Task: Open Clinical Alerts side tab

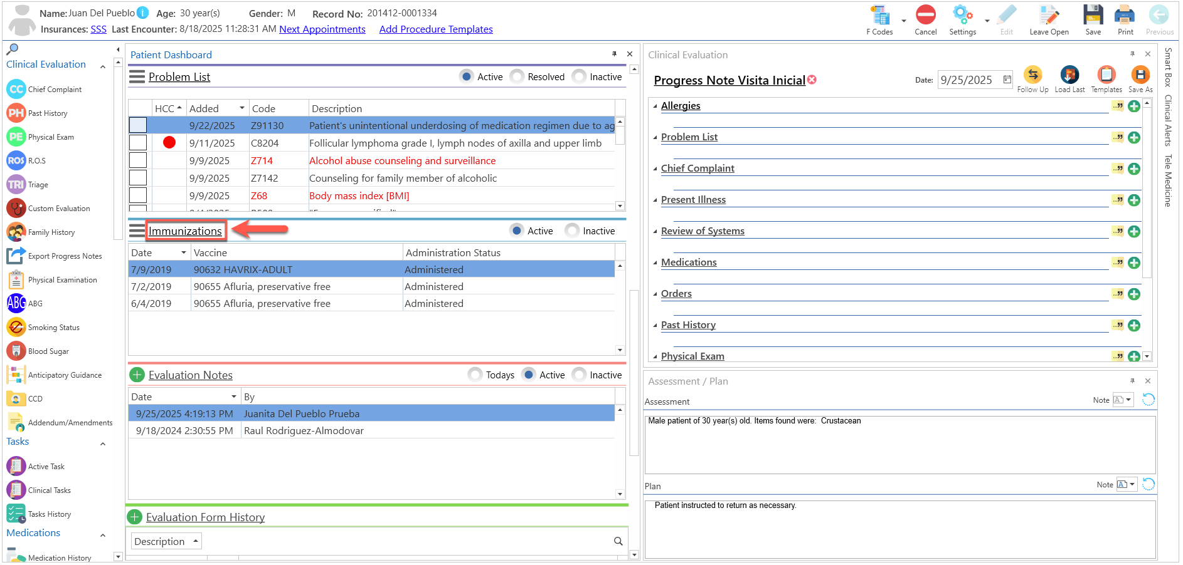Action: (1168, 120)
